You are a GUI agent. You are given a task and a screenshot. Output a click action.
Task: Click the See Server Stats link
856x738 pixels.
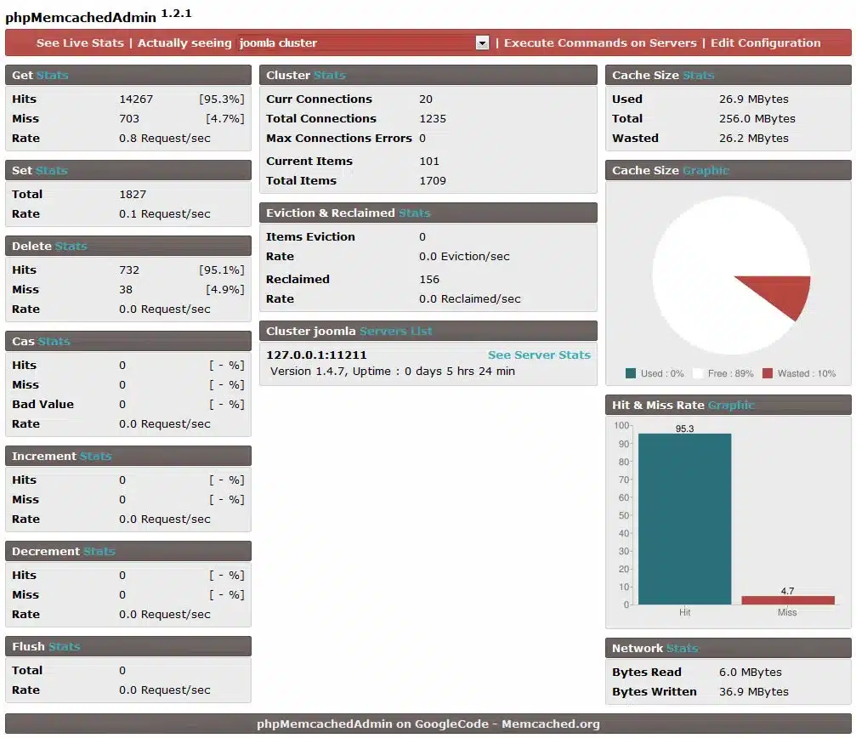click(x=539, y=355)
